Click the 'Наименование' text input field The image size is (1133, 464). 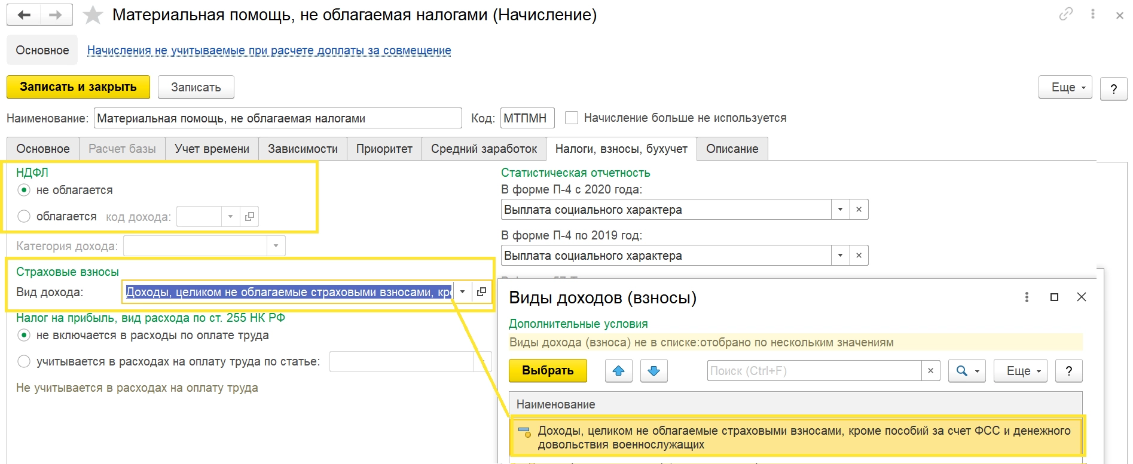(x=277, y=118)
